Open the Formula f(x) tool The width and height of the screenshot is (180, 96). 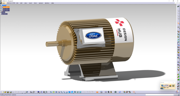click(31, 92)
